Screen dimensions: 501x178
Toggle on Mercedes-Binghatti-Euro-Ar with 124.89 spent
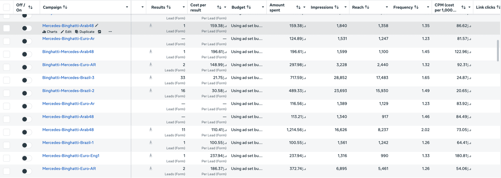[27, 41]
